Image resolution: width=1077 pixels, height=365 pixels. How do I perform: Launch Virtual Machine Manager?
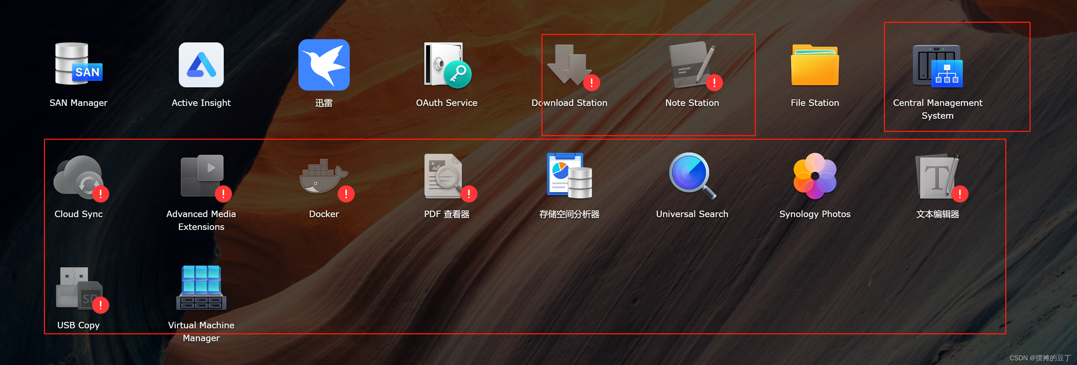201,287
